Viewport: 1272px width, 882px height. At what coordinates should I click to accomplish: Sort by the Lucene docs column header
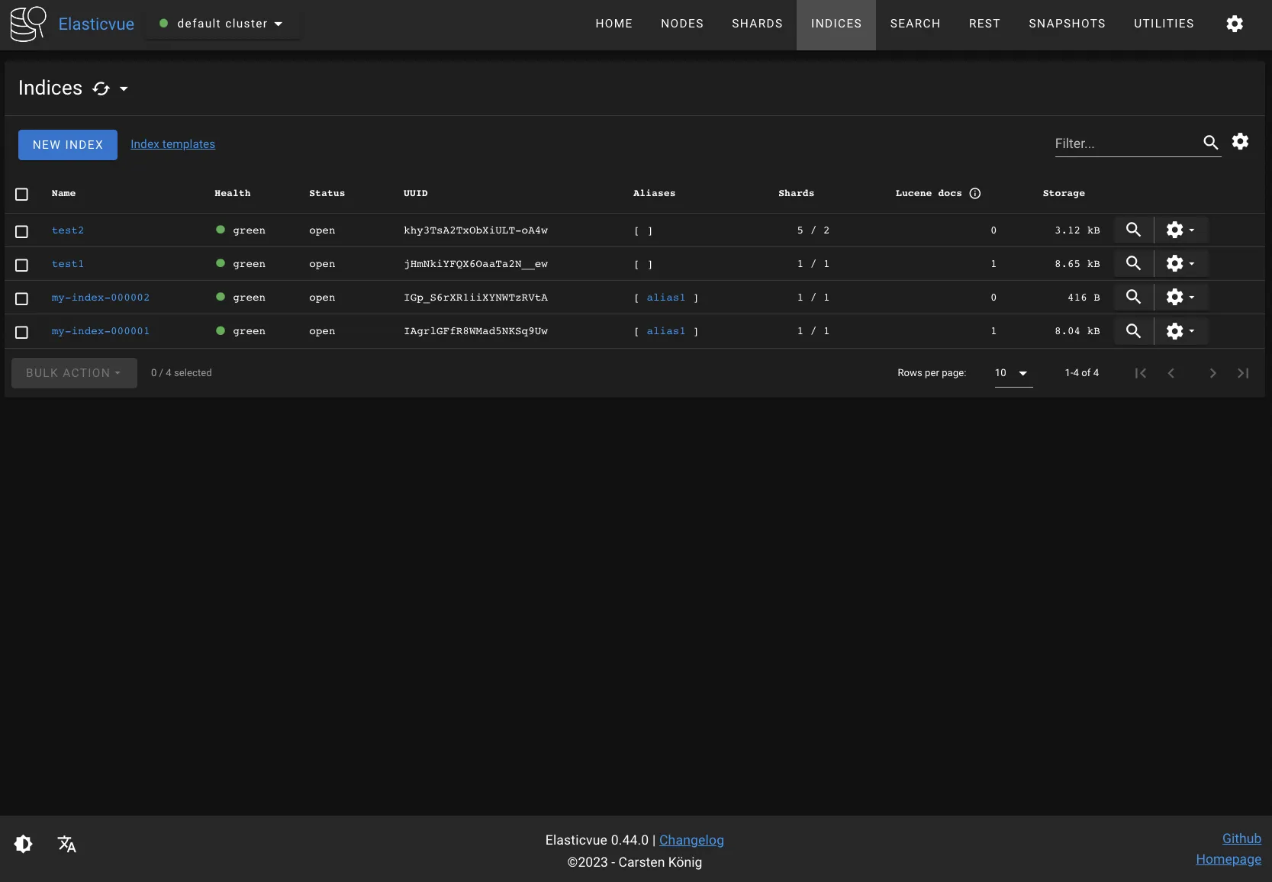pos(929,194)
